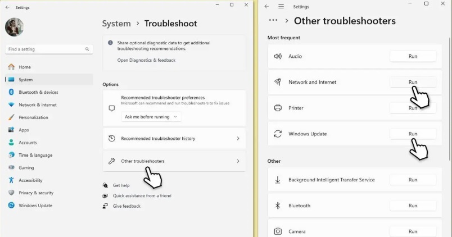Click the Printer icon
The width and height of the screenshot is (452, 237).
coord(278,108)
